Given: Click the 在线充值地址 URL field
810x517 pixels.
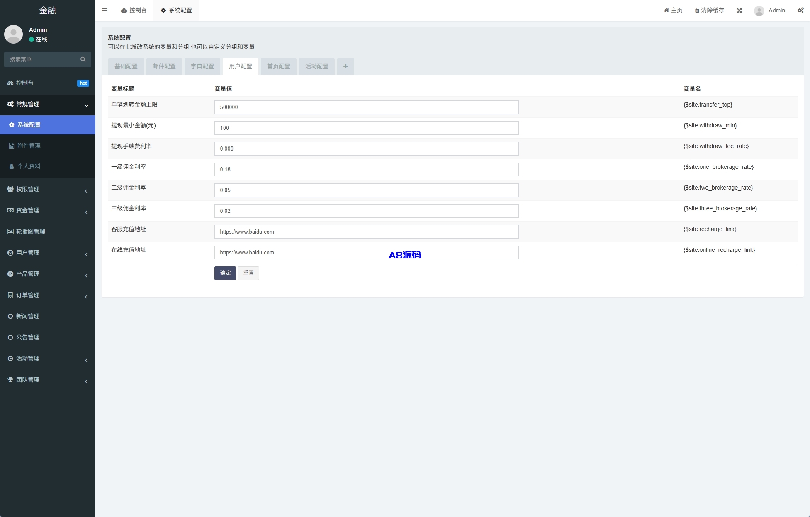Looking at the screenshot, I should (367, 252).
